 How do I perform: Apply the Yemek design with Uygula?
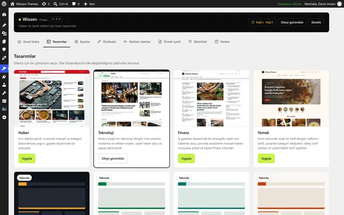[266, 159]
